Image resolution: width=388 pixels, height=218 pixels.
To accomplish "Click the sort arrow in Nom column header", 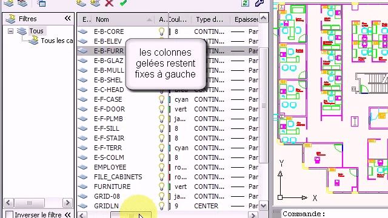I will [149, 19].
